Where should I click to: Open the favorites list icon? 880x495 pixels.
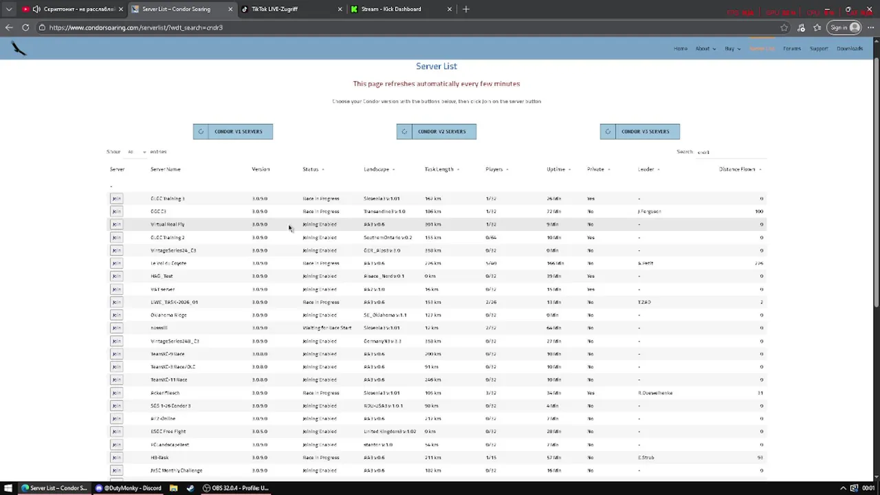pos(817,27)
